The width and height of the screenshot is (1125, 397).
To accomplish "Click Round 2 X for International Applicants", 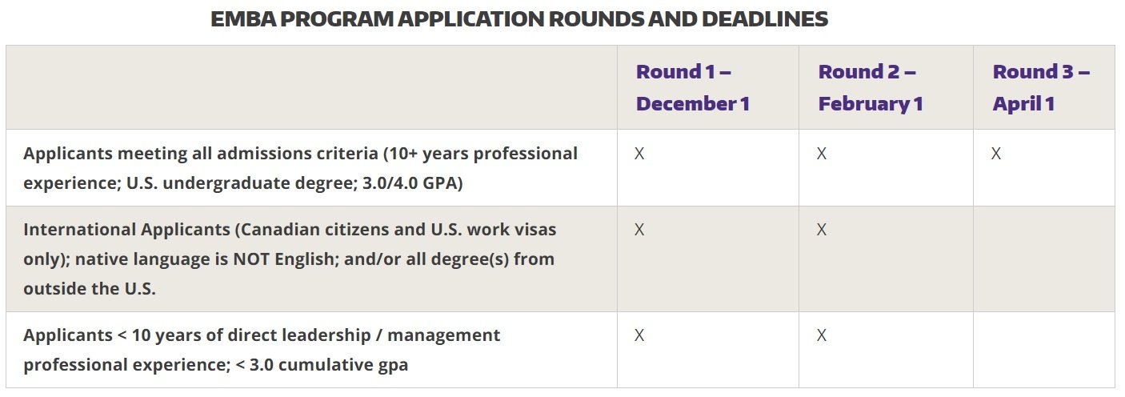I will point(822,231).
